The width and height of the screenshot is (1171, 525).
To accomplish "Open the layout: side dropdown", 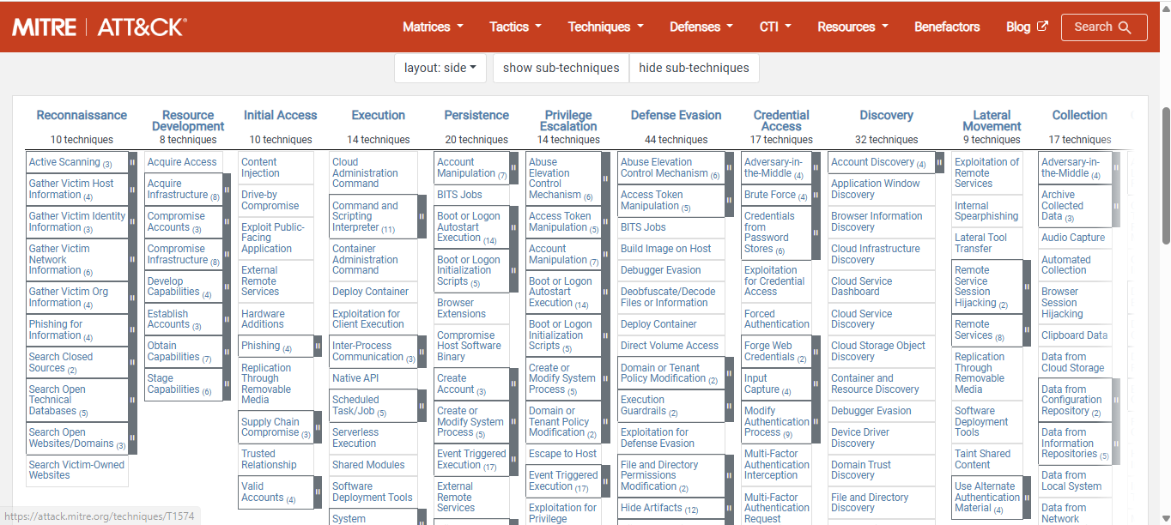I will pos(440,68).
